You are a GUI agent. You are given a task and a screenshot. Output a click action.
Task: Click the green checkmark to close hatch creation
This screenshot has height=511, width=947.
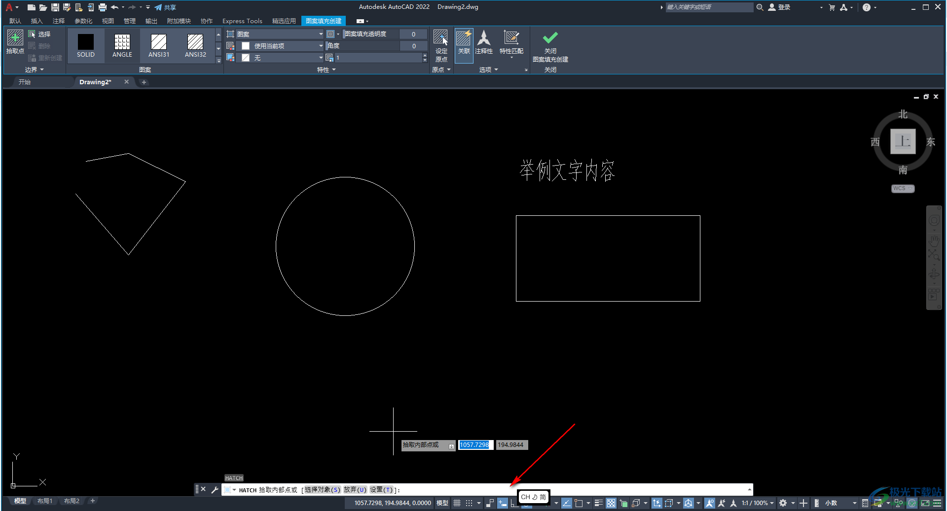coord(550,37)
